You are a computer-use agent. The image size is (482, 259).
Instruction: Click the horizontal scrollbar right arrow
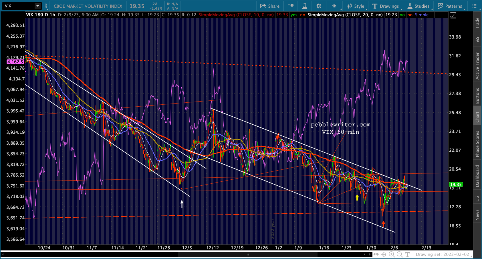(x=370, y=254)
